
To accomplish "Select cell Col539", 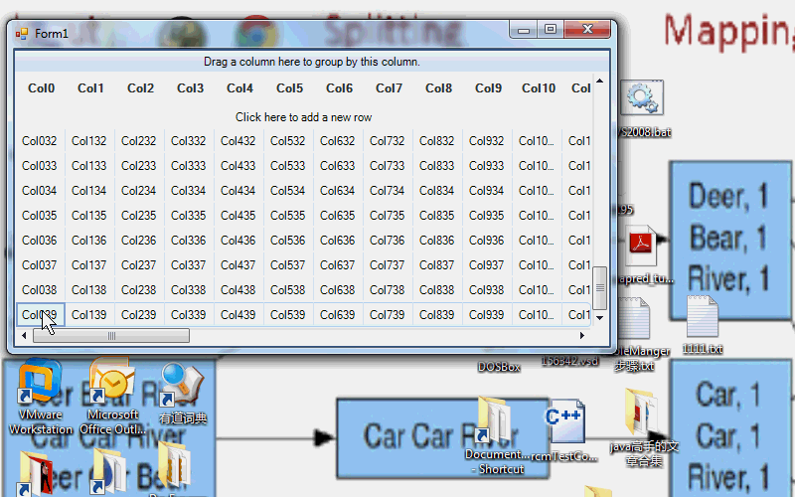I will (x=287, y=314).
